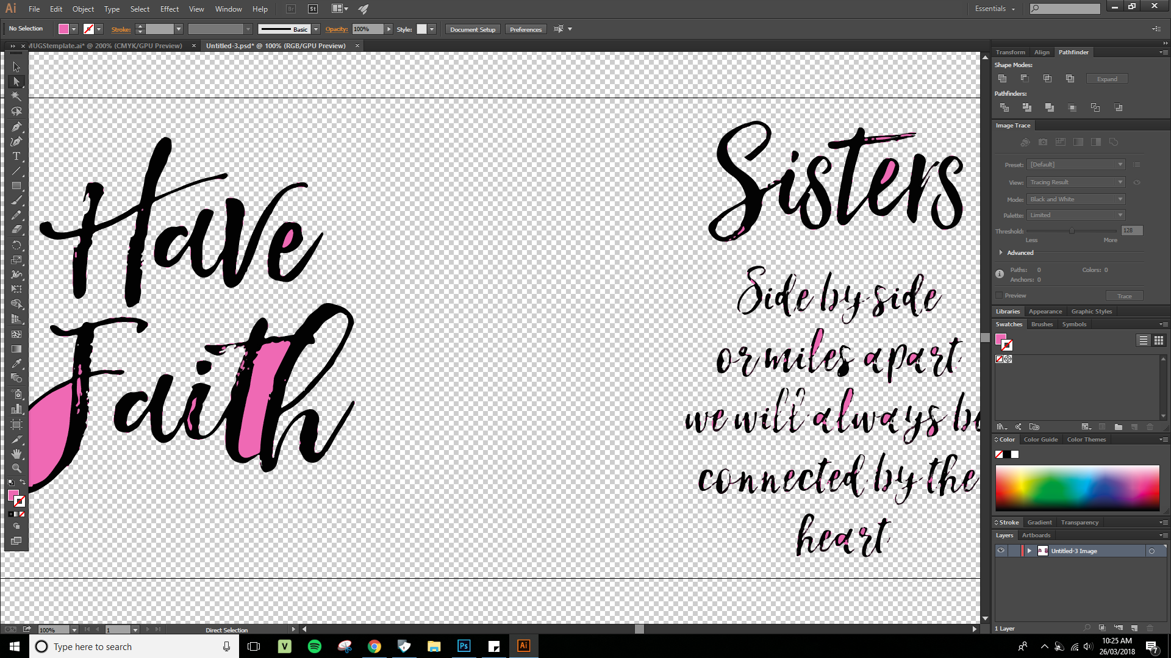Open the Effect menu
This screenshot has width=1171, height=658.
(x=170, y=9)
